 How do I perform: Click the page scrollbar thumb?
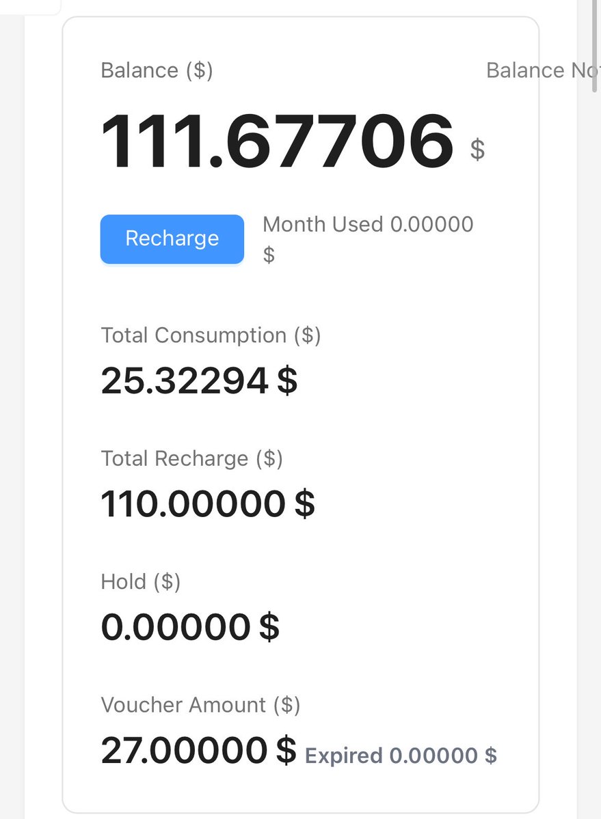coord(594,46)
